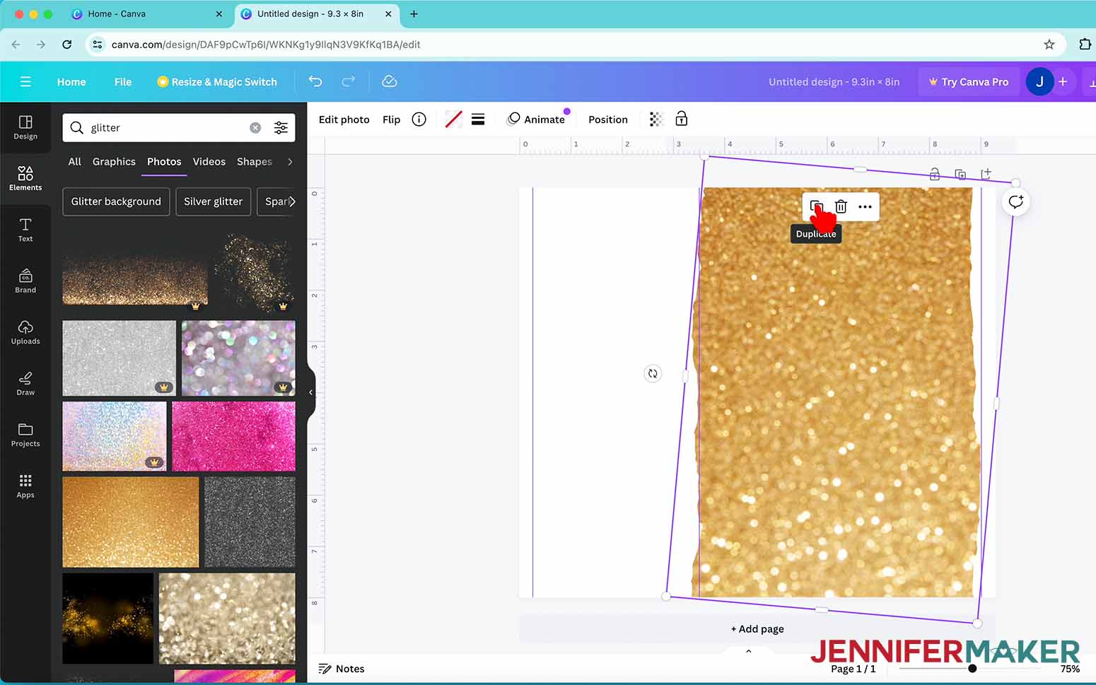Screen dimensions: 1096x685
Task: Open the Design panel in sidebar
Action: click(x=25, y=127)
